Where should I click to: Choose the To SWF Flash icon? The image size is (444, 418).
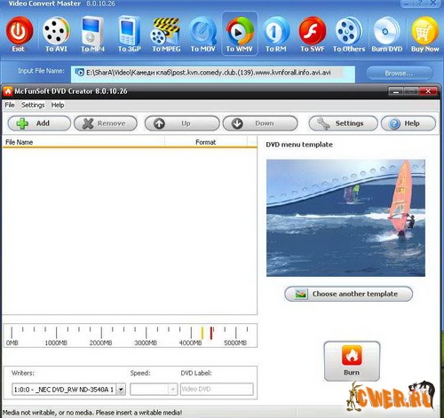[x=313, y=31]
